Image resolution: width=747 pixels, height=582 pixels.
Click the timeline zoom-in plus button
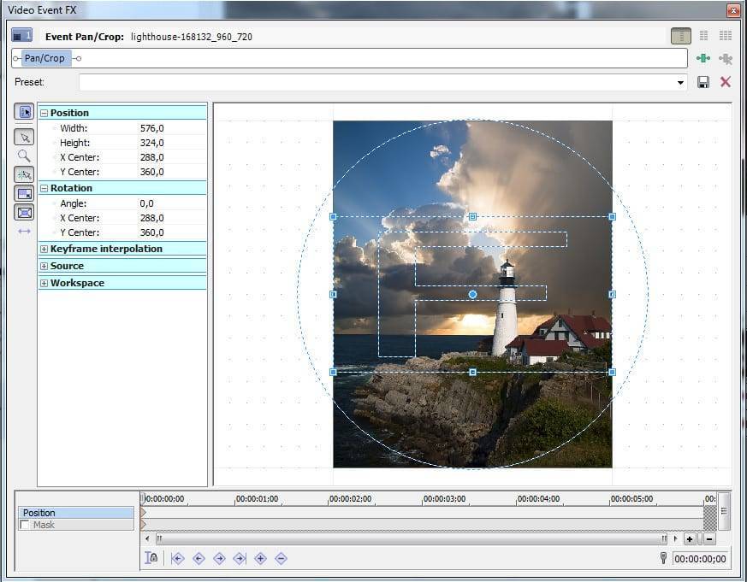690,539
